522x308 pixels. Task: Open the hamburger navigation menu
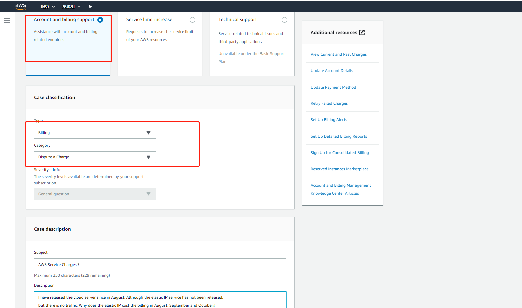tap(7, 20)
